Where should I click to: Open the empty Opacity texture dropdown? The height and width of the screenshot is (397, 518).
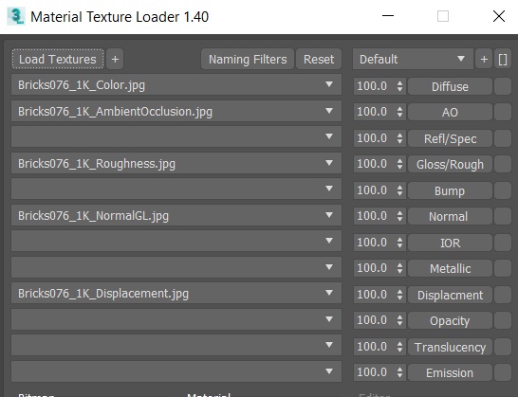[176, 319]
